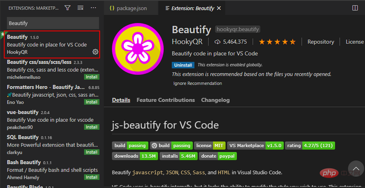Open the Changelog tab
365x188 pixels.
pos(216,100)
